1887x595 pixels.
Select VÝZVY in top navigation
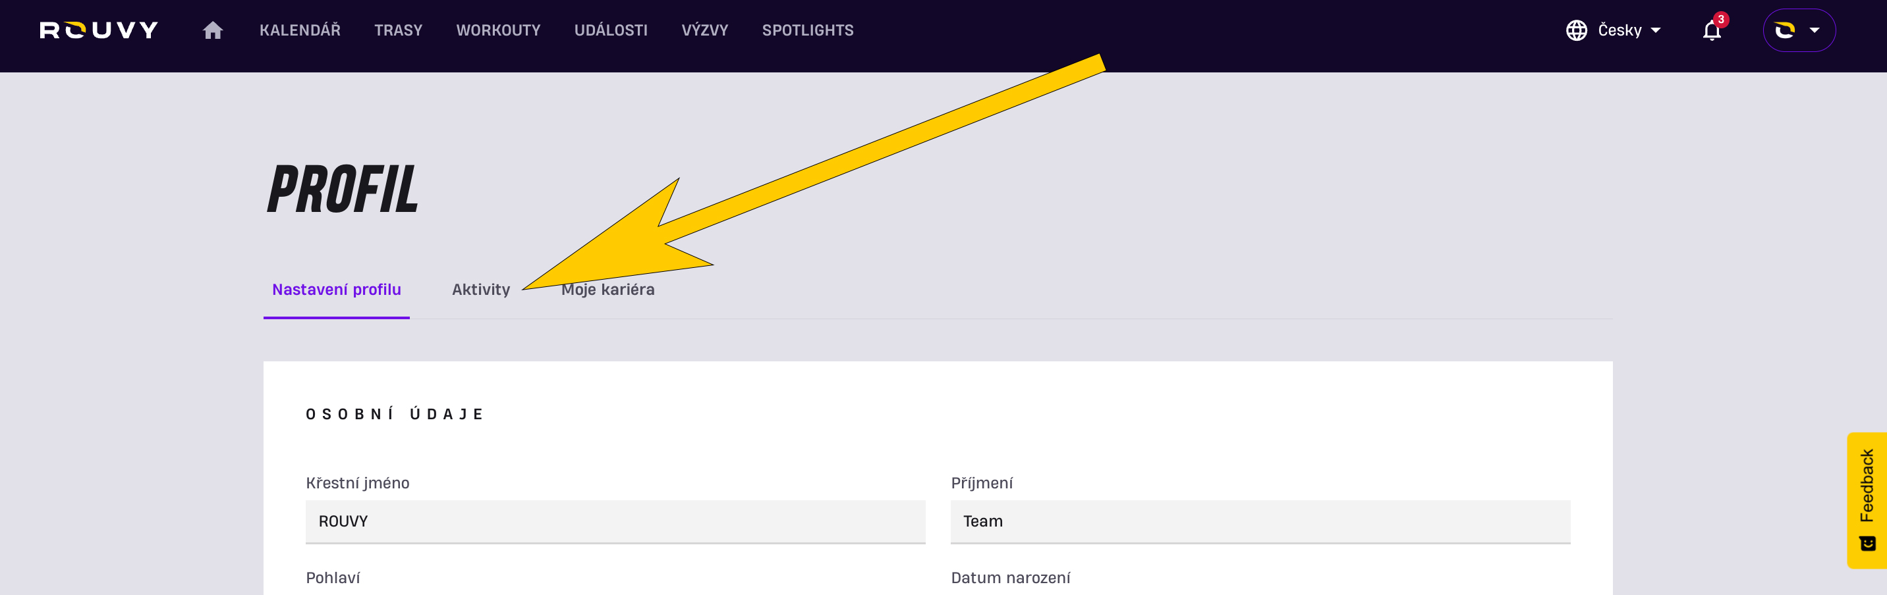pos(704,30)
